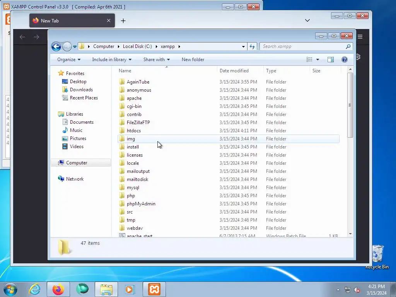Toggle the preview pane
Screen dimensions: 396x297
(331, 60)
